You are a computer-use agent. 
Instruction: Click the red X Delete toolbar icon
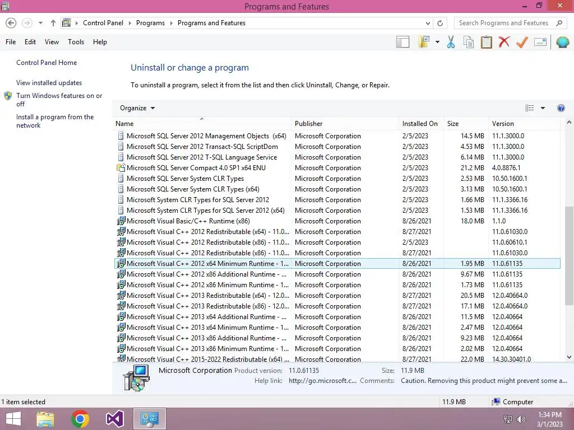pos(504,41)
